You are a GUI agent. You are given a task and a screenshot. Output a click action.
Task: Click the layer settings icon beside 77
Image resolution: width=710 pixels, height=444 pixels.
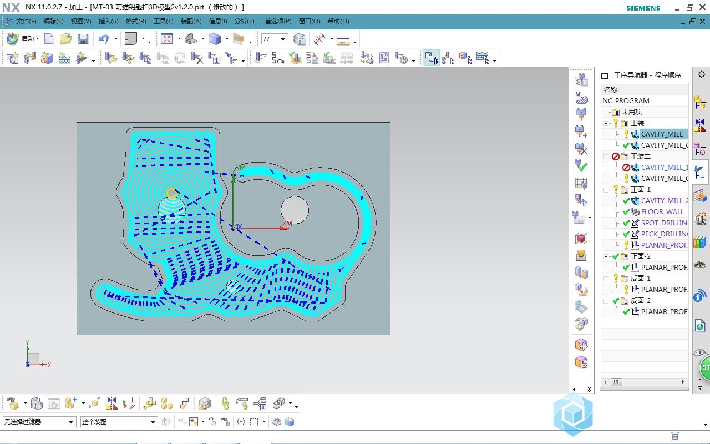(299, 39)
